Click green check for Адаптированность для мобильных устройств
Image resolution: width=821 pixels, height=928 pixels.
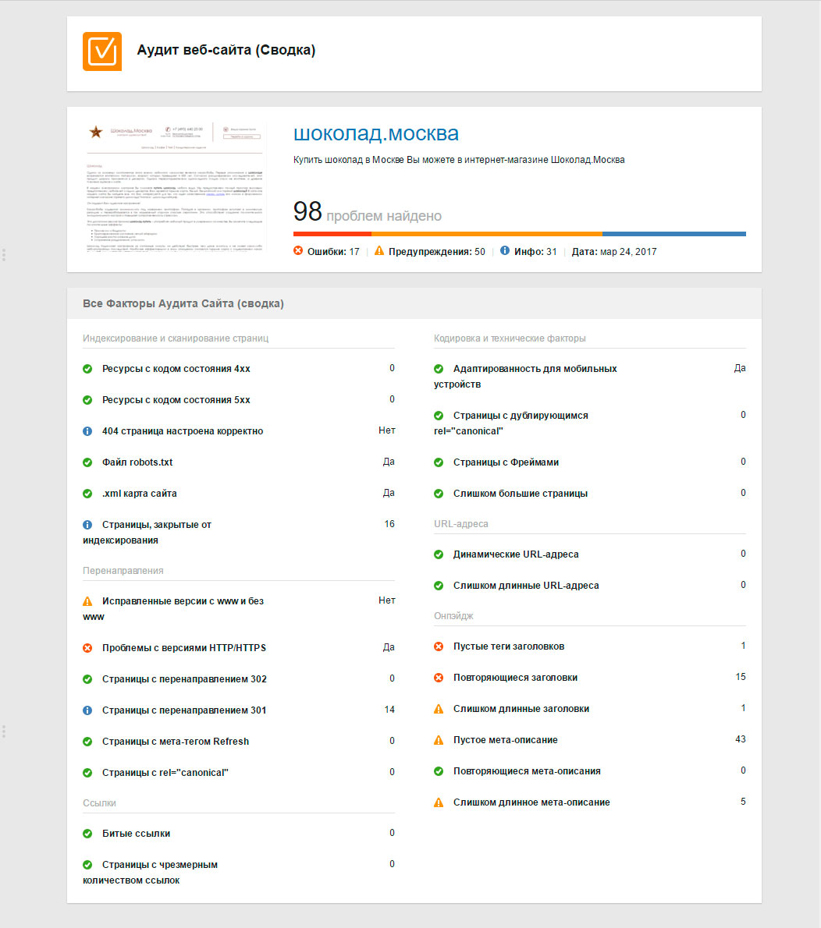pos(439,369)
